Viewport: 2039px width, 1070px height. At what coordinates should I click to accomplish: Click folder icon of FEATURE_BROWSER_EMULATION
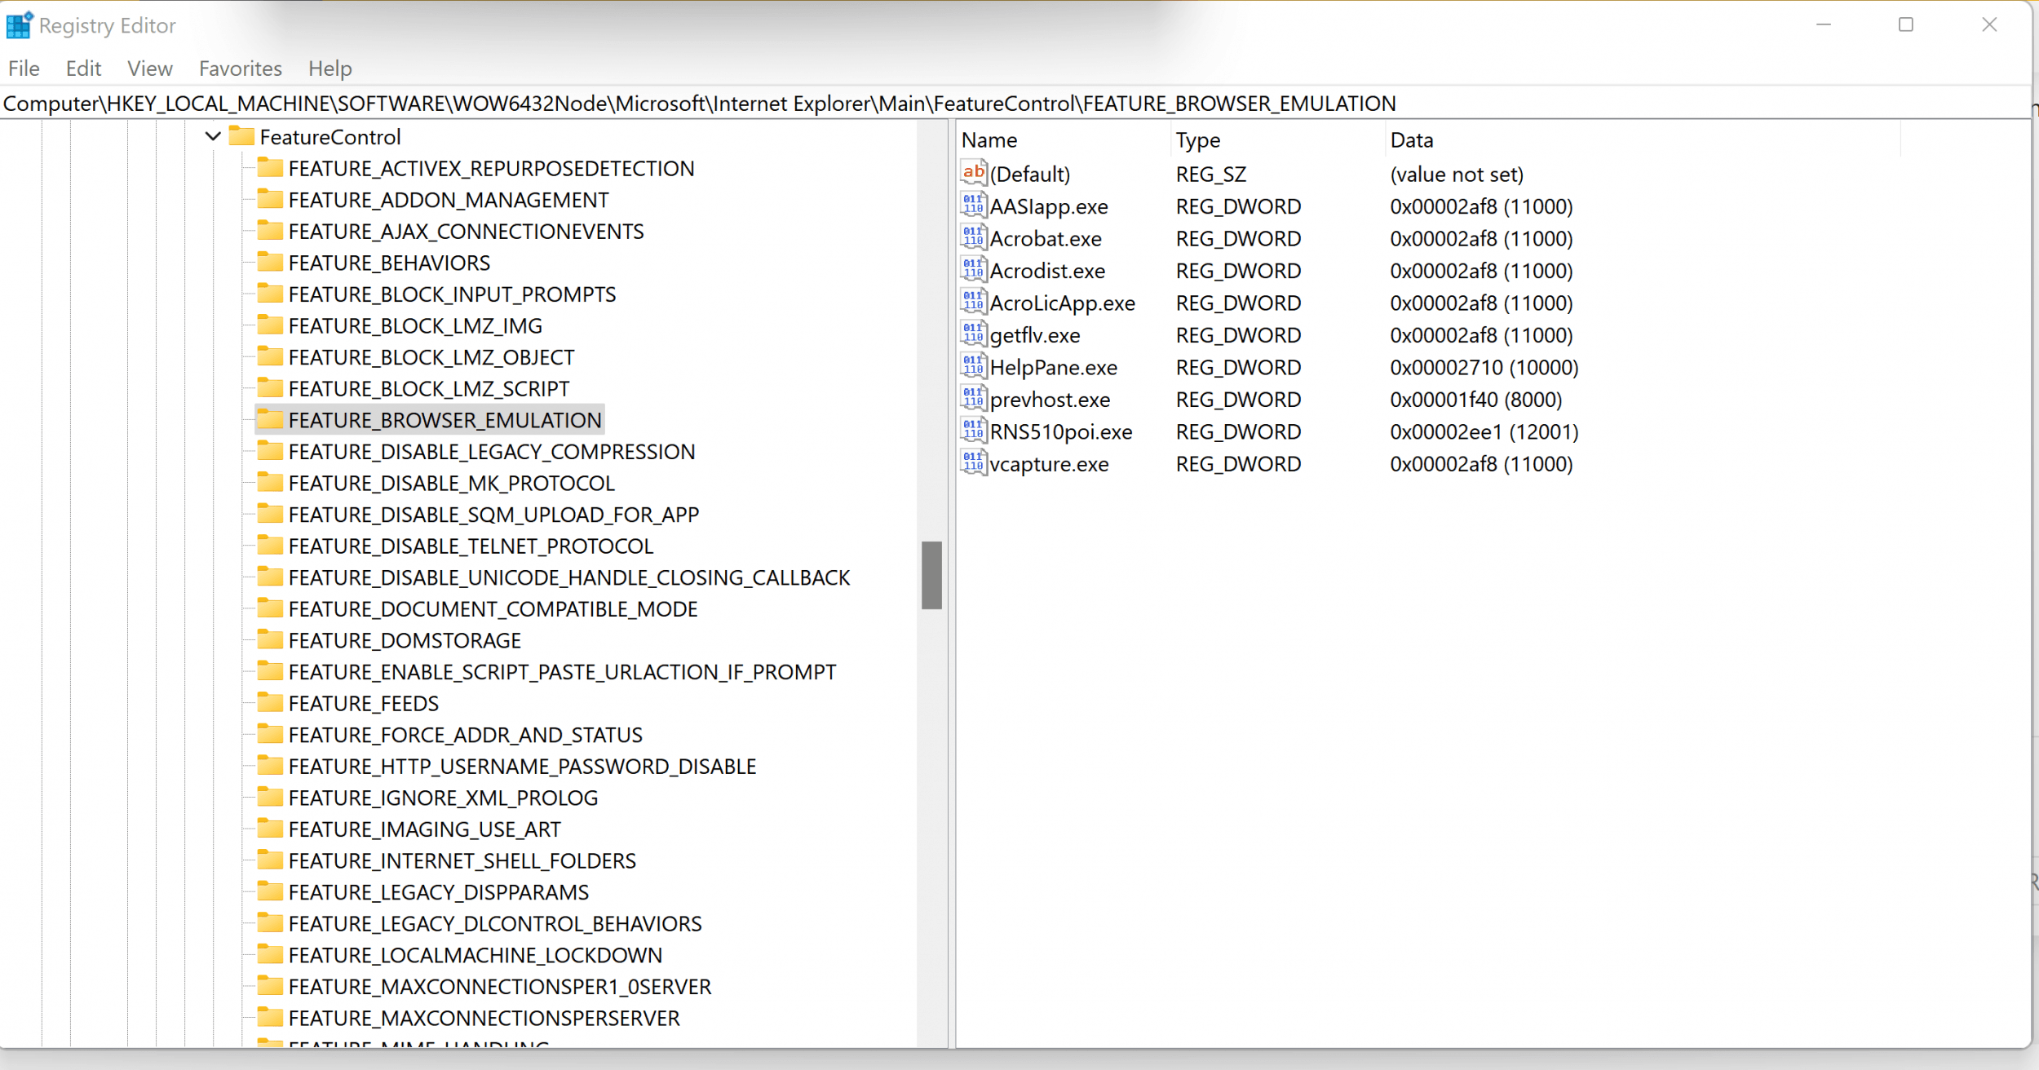point(270,420)
